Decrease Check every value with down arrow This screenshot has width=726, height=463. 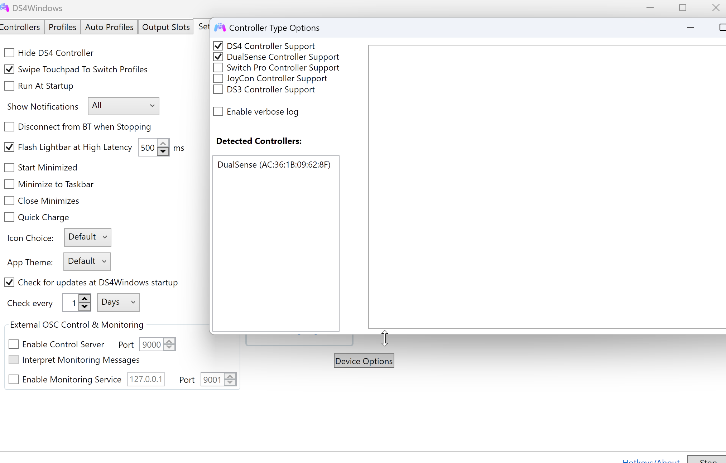coord(85,307)
